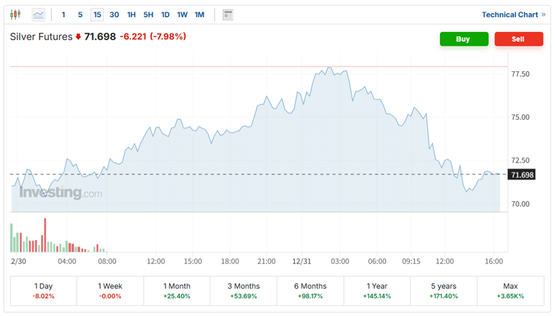The width and height of the screenshot is (555, 316).
Task: Click the red Sell button
Action: tap(518, 39)
